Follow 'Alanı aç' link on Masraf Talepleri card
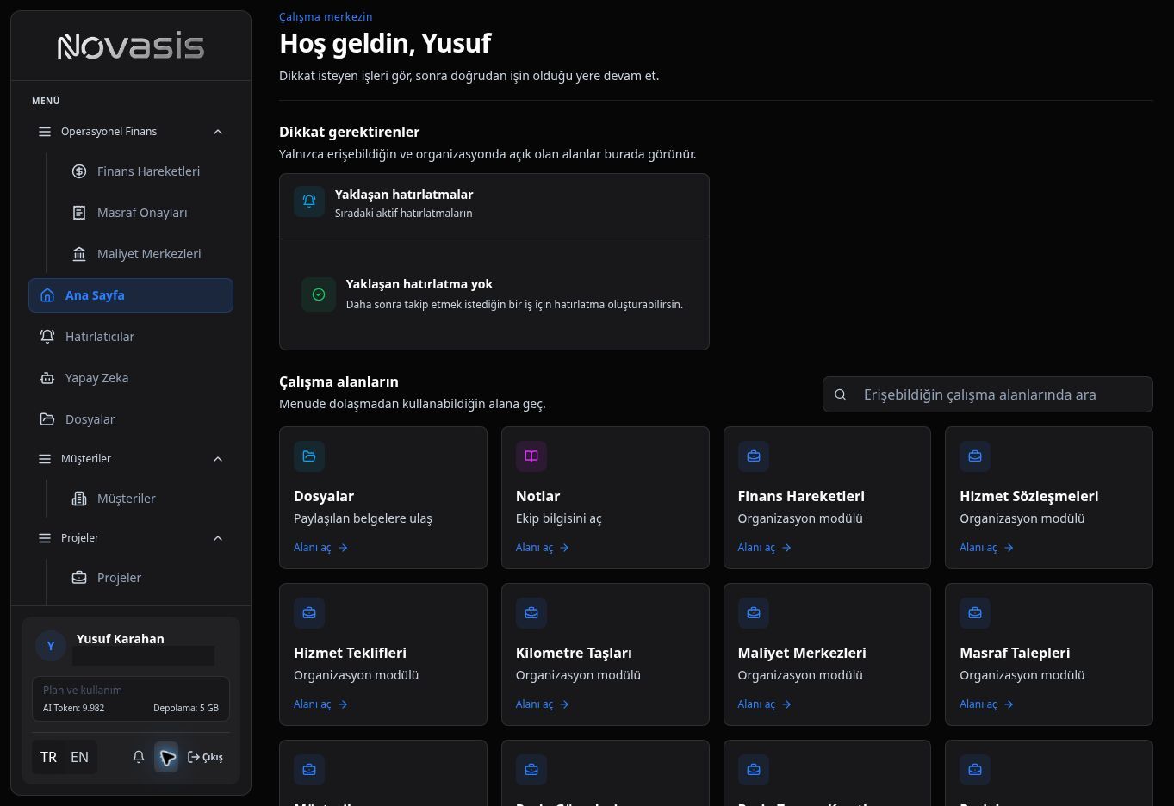The image size is (1174, 806). point(986,704)
